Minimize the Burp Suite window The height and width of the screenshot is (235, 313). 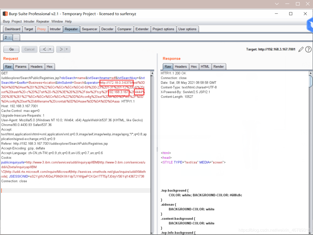[x=276, y=13]
